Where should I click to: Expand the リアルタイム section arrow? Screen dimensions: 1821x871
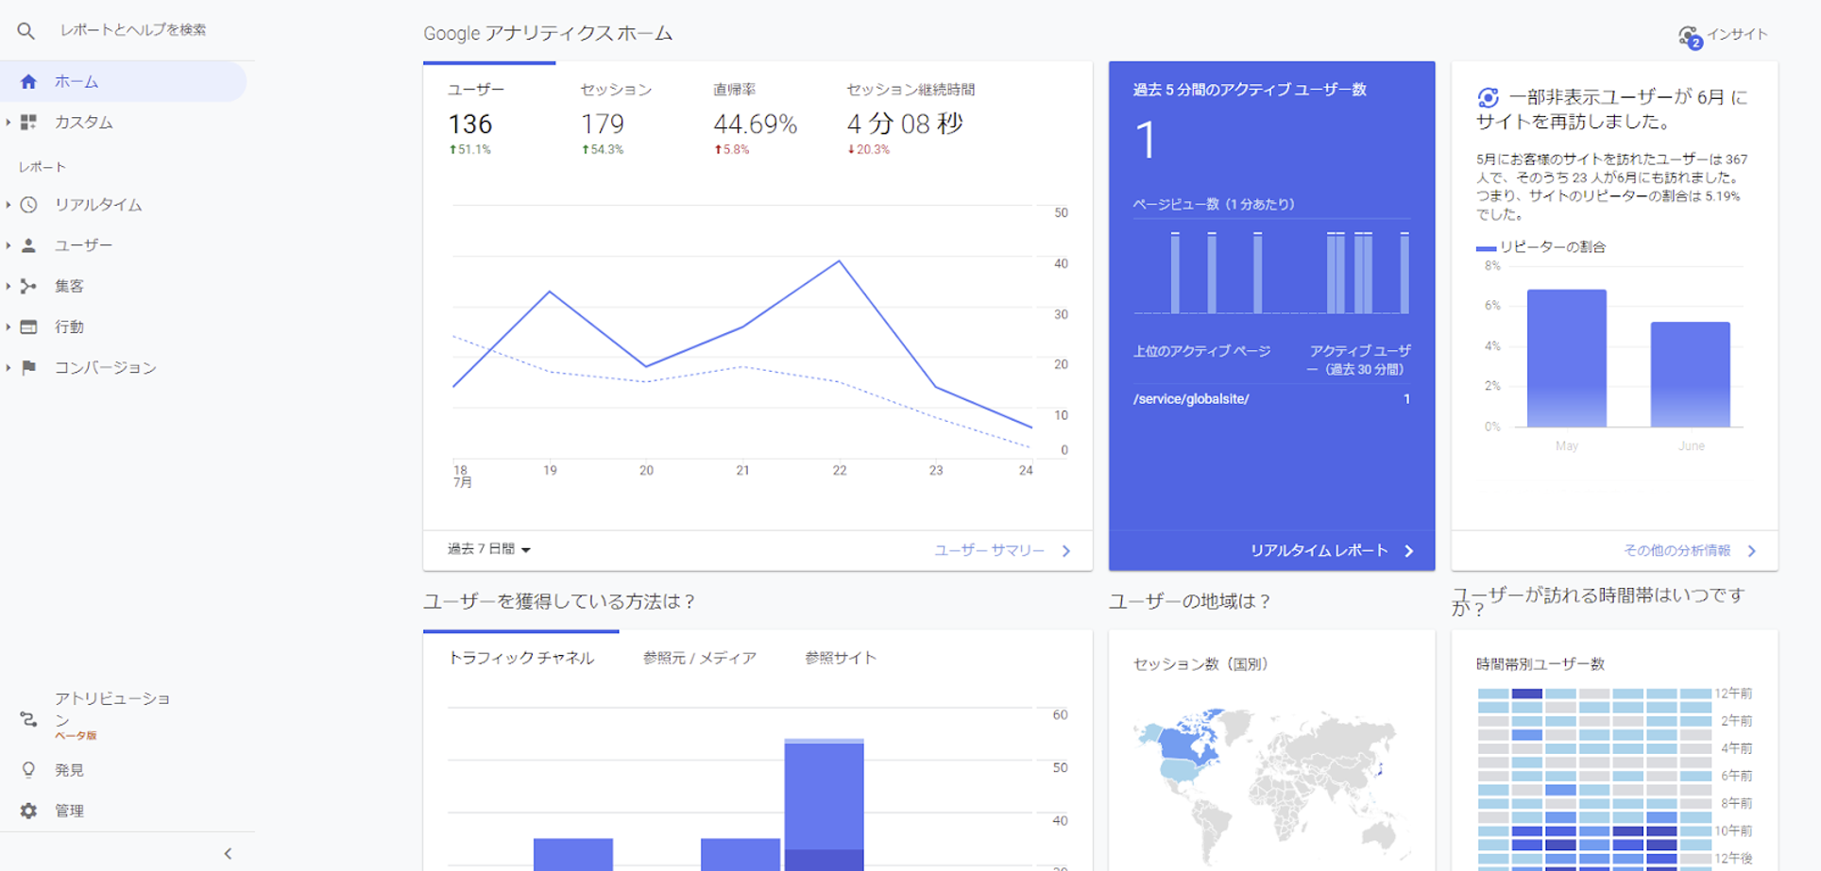tap(8, 205)
